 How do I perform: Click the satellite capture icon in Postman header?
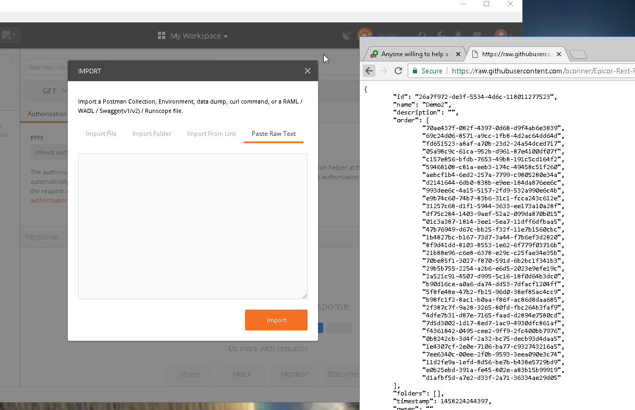346,35
